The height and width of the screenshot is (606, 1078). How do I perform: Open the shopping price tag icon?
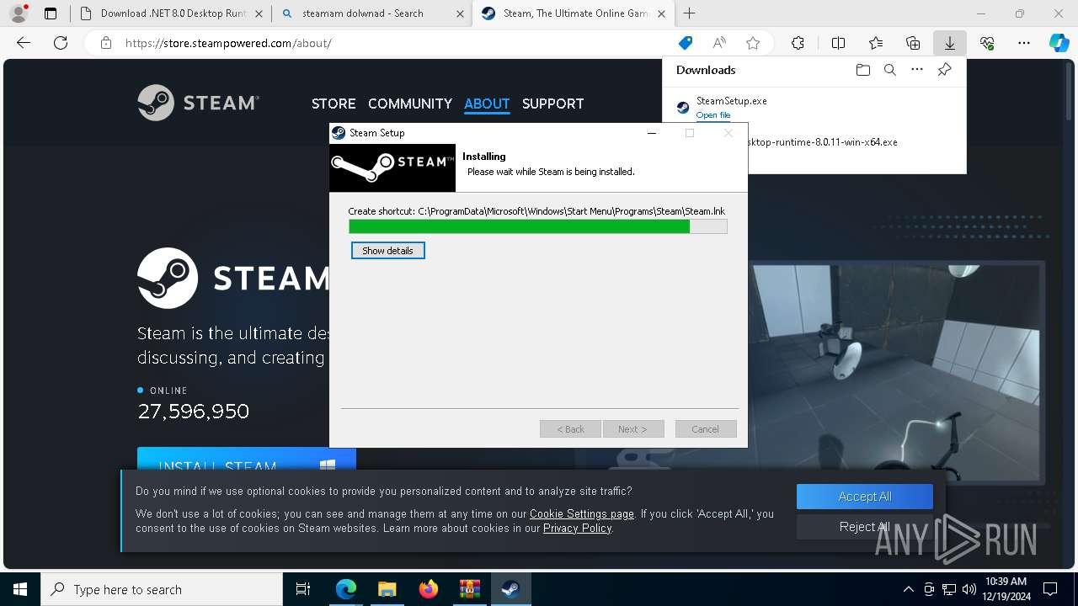(x=686, y=43)
